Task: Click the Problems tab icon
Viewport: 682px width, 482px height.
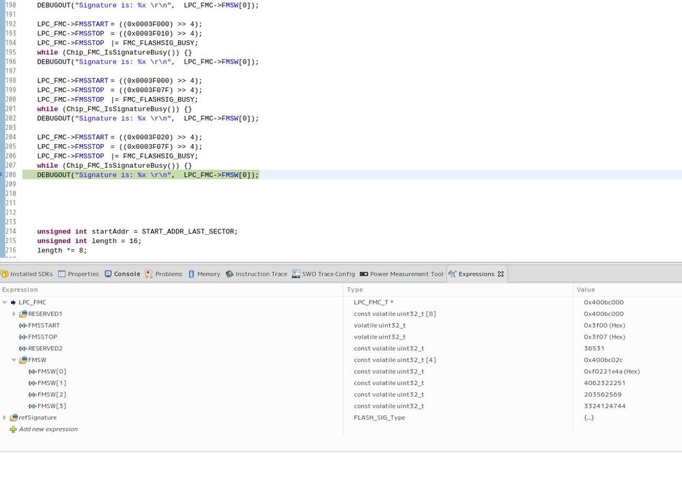Action: pyautogui.click(x=149, y=274)
